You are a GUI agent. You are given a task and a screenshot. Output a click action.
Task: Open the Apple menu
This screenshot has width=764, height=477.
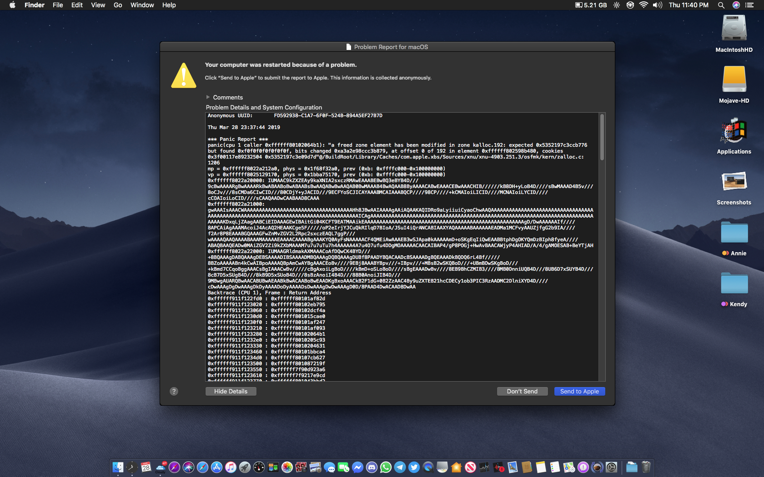click(12, 5)
